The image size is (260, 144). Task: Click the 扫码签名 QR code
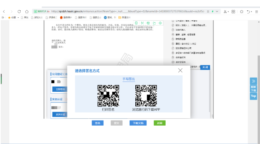(108, 96)
